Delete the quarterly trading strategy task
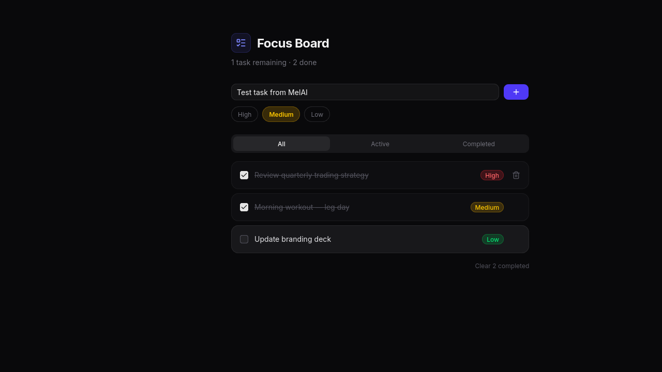 pyautogui.click(x=516, y=175)
